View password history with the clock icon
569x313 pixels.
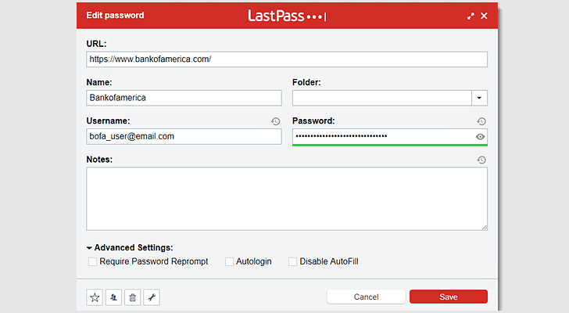coord(481,121)
